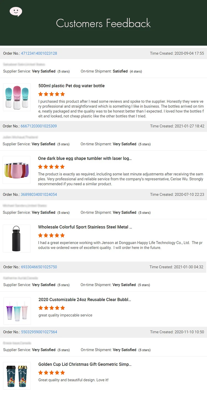Open order number 69330466501025750
This screenshot has height=396, width=207.
39,267
